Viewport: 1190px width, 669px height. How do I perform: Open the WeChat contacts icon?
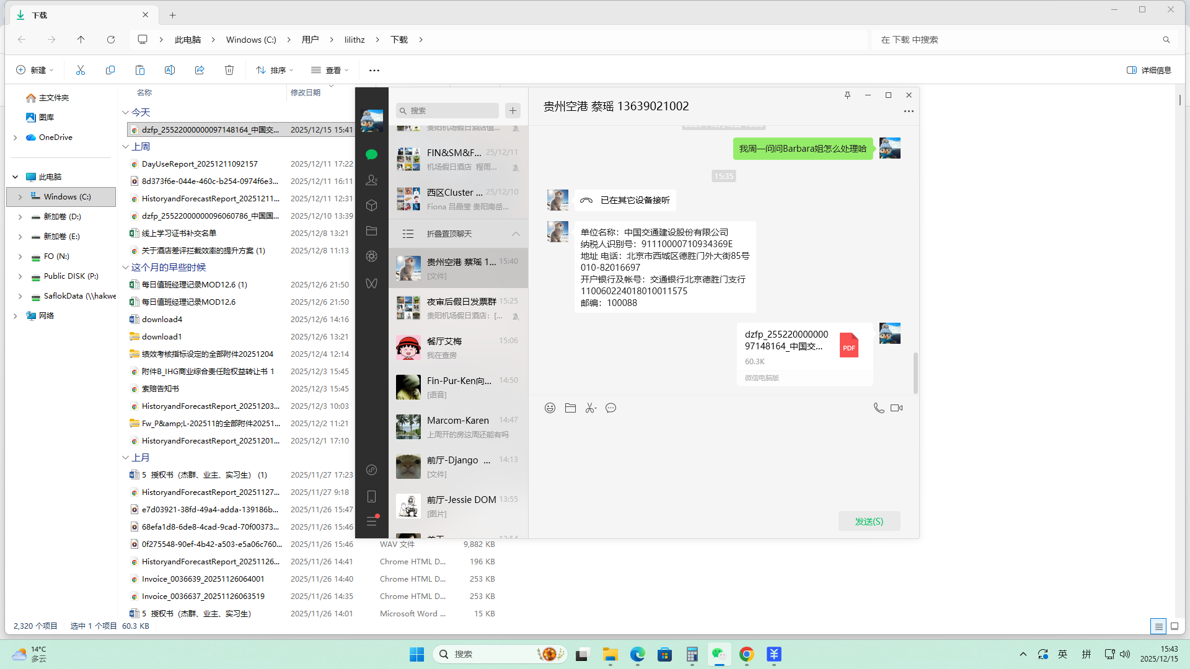371,180
